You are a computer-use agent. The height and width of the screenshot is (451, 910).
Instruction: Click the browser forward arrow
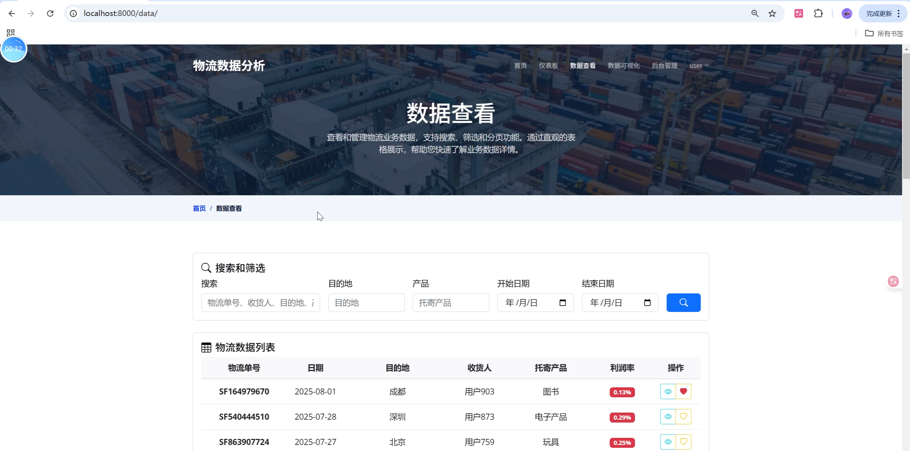click(31, 14)
